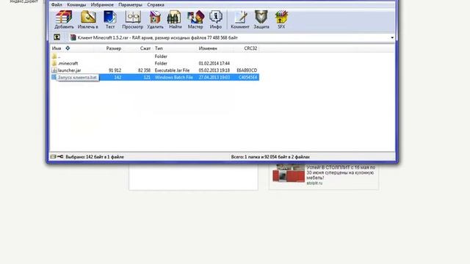Click the RAR archive icon in address bar

(x=73, y=37)
